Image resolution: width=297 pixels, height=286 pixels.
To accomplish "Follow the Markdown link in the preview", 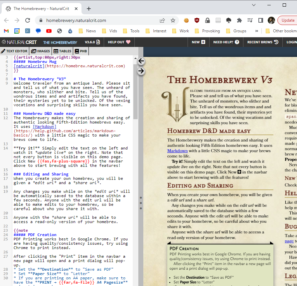I will [177, 151].
